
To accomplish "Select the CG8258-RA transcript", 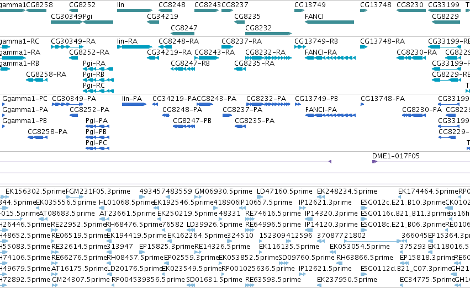I will [37, 80].
